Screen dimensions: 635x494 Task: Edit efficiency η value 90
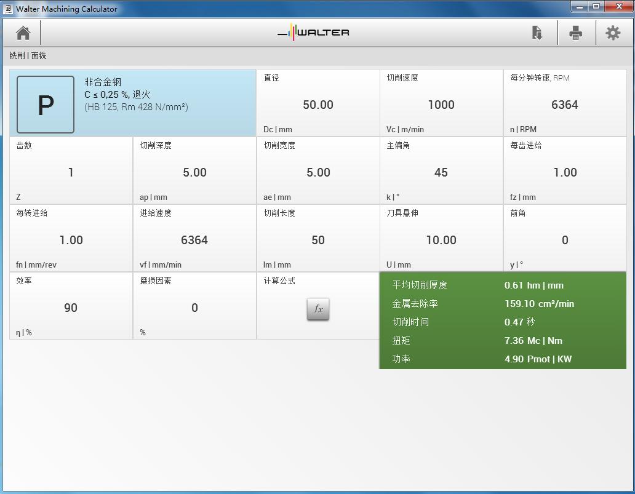71,308
